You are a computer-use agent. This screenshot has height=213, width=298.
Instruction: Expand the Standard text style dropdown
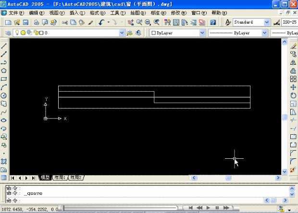click(x=267, y=22)
